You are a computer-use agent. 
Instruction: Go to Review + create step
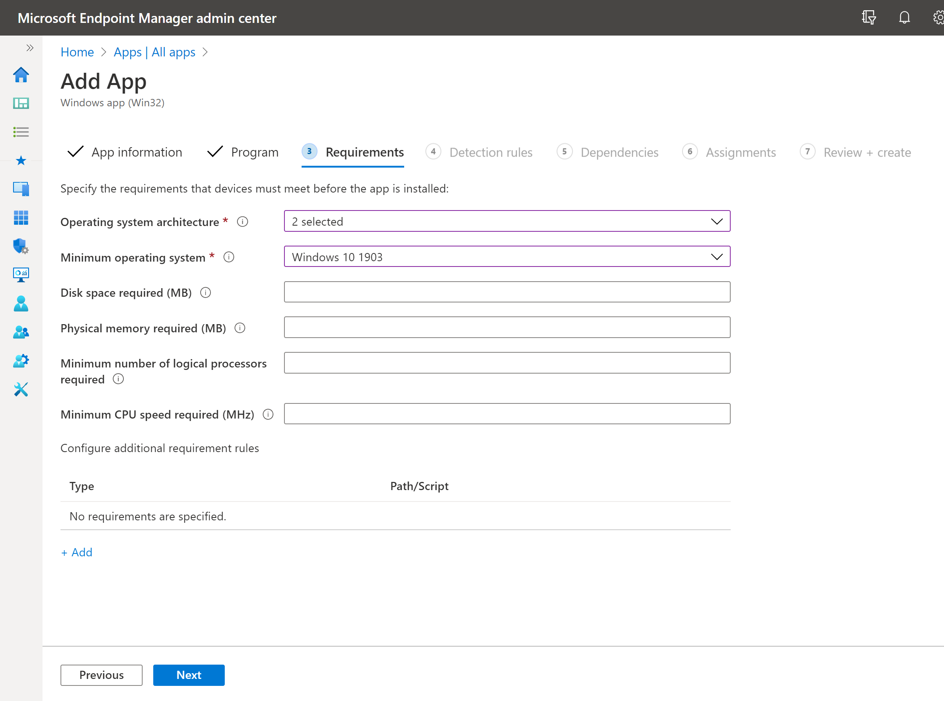855,152
